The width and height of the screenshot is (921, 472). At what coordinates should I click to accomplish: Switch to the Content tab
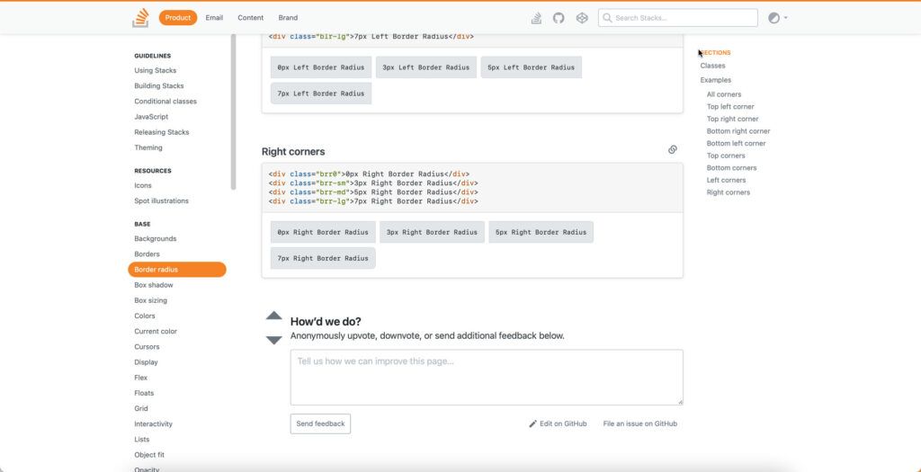point(250,18)
